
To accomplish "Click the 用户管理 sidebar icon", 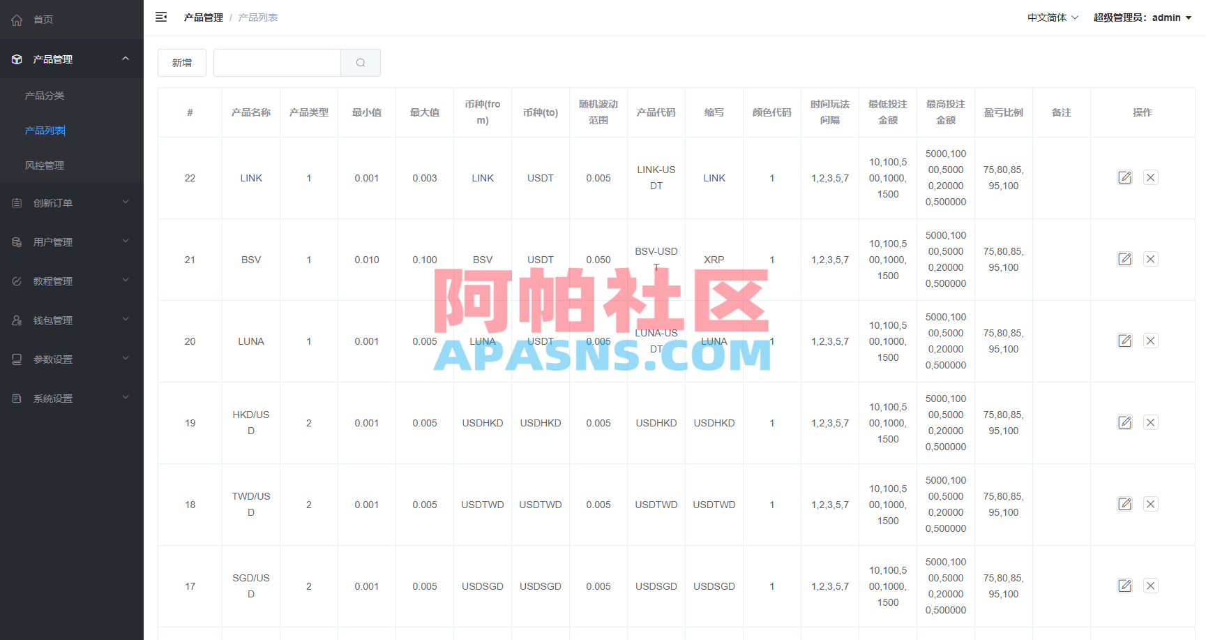I will point(17,242).
